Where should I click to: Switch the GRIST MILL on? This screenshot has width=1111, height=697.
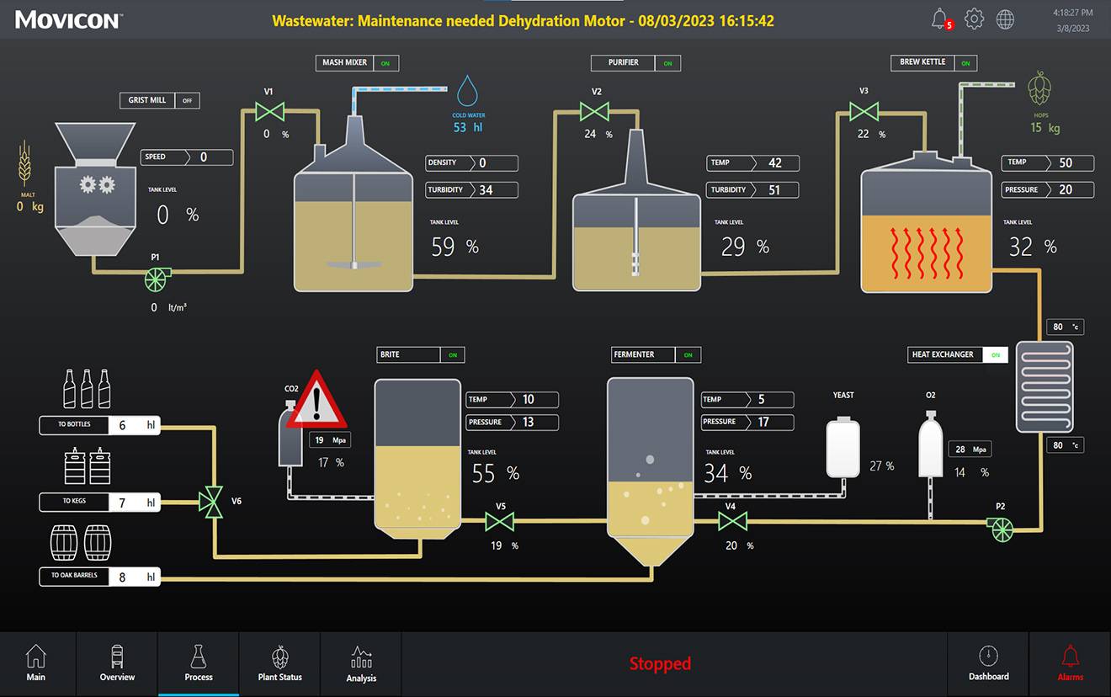(x=187, y=100)
